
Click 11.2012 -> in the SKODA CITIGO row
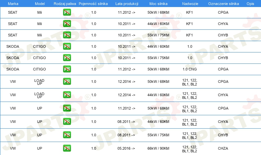coord(126,69)
